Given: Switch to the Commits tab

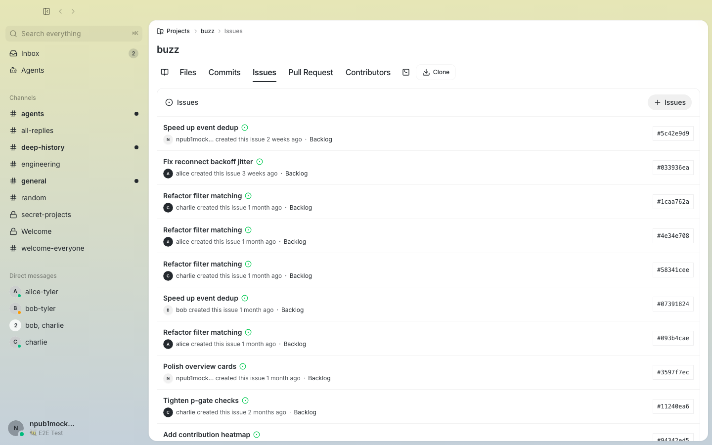Looking at the screenshot, I should 224,72.
